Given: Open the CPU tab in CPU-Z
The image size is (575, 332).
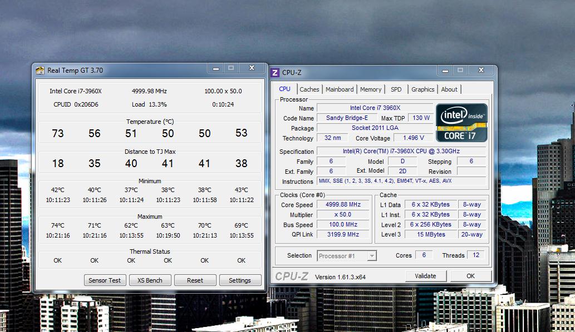Looking at the screenshot, I should 284,89.
